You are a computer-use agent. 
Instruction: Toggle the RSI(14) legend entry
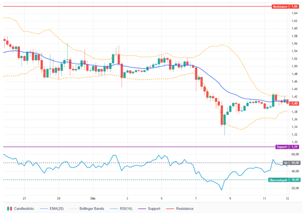pyautogui.click(x=121, y=209)
